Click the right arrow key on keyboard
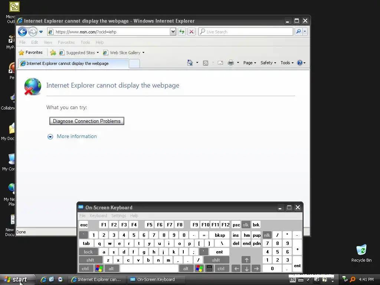Image resolution: width=380 pixels, height=285 pixels. click(x=256, y=269)
